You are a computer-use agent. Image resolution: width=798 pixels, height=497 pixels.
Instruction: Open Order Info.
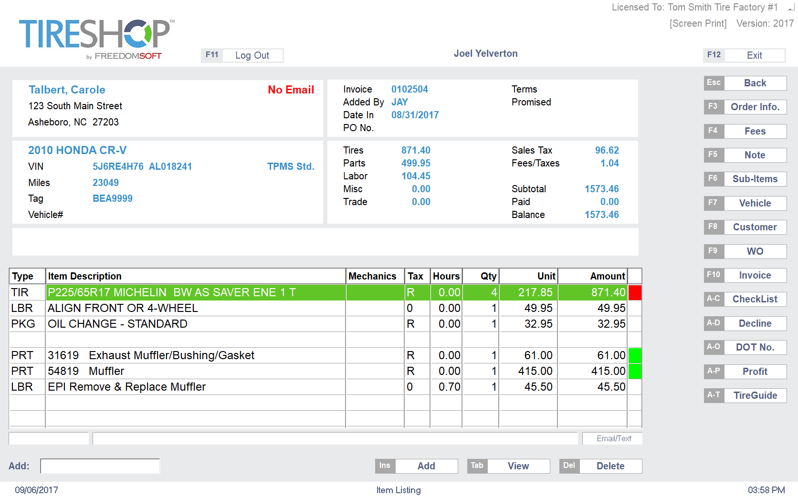click(745, 107)
